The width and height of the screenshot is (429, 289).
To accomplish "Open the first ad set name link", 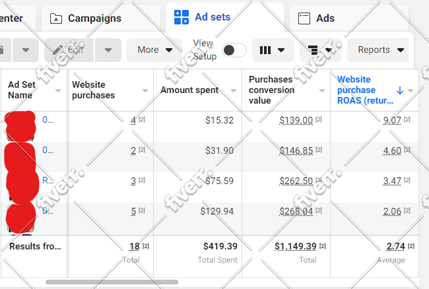I will coord(48,119).
